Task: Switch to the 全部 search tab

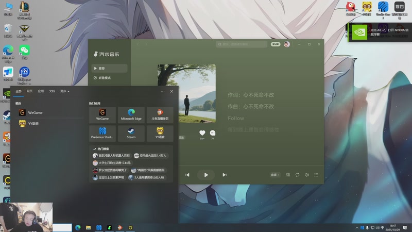Action: 19,91
